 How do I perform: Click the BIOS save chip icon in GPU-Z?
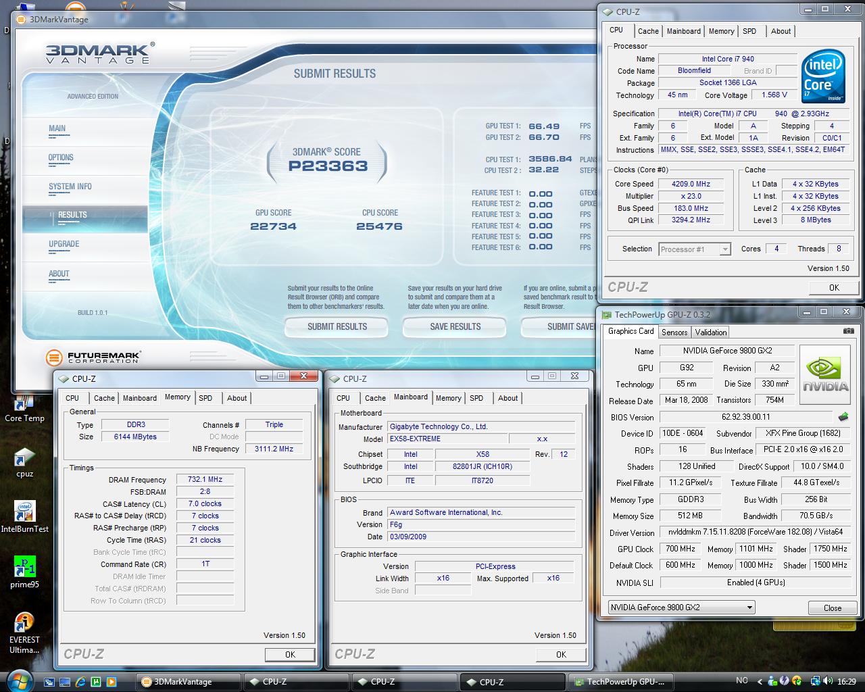843,417
